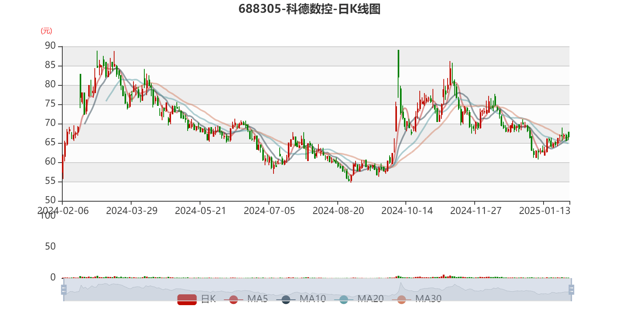Image resolution: width=619 pixels, height=309 pixels.
Task: Toggle the MA5 series via its text label
Action: (x=257, y=299)
